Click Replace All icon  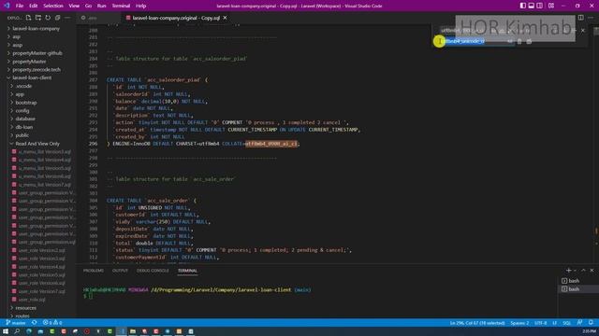click(529, 41)
